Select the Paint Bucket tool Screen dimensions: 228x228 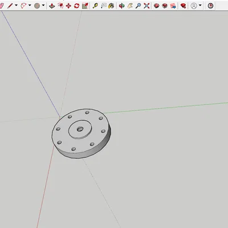(x=111, y=6)
